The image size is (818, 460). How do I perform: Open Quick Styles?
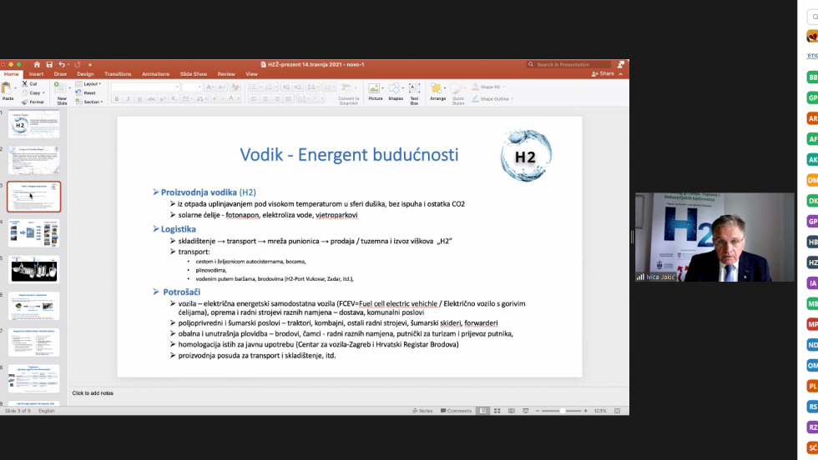tap(458, 94)
